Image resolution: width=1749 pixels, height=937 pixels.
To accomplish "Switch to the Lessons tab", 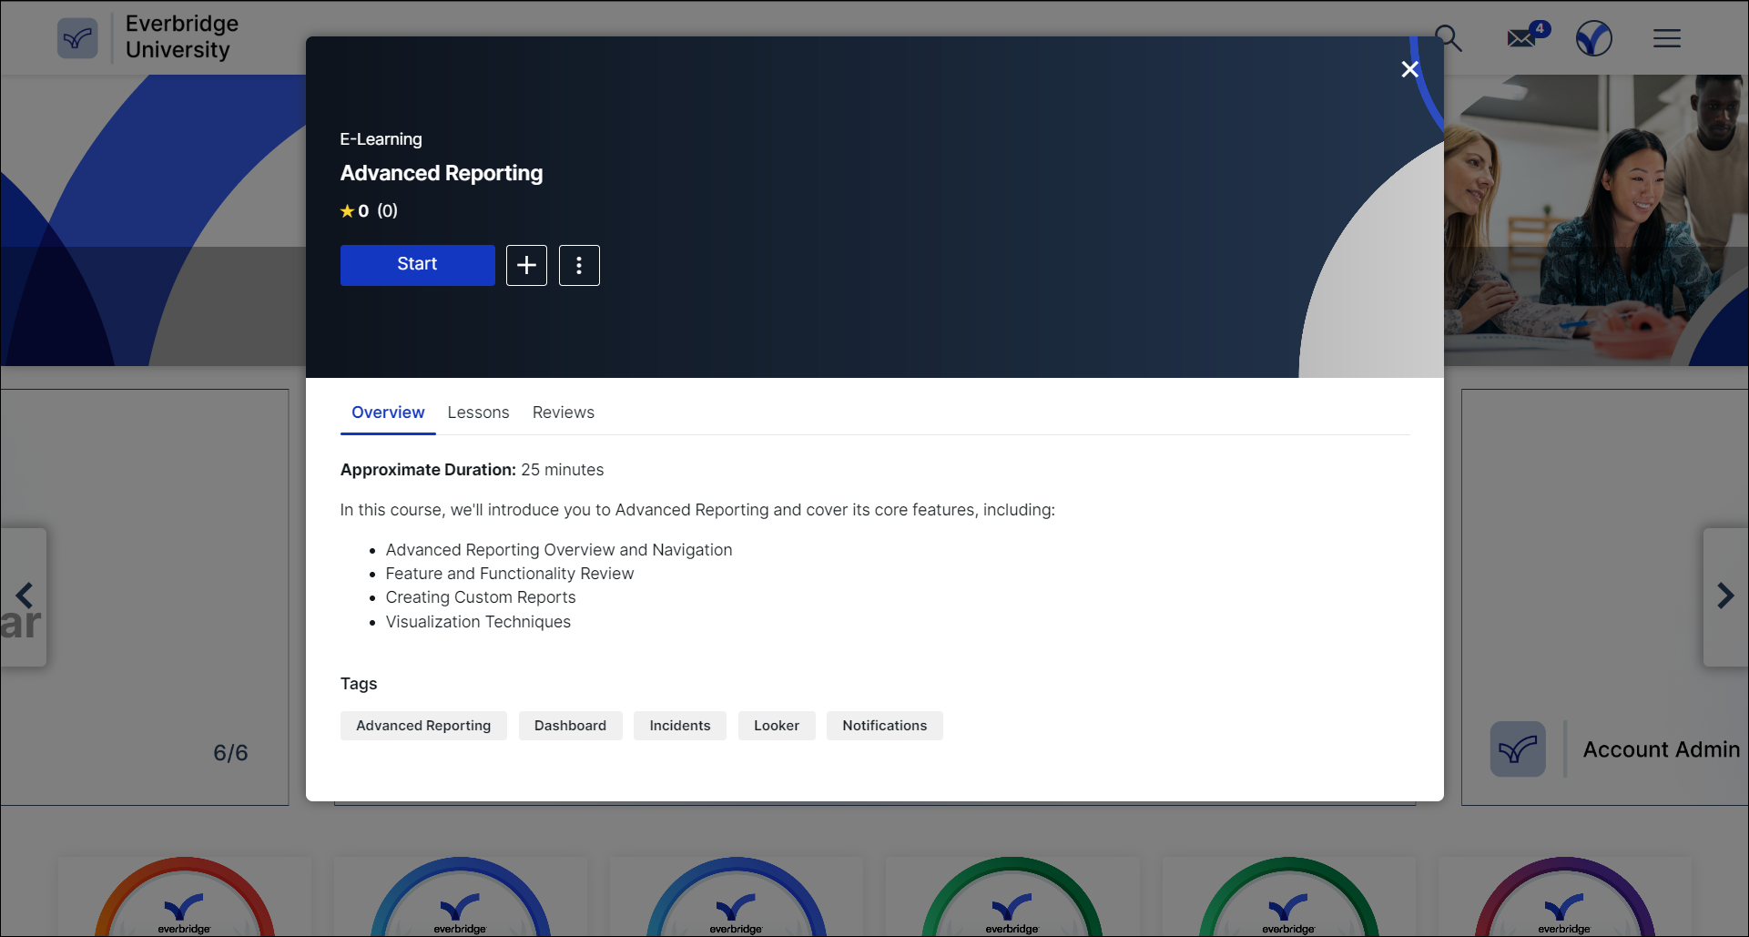I will coord(478,412).
